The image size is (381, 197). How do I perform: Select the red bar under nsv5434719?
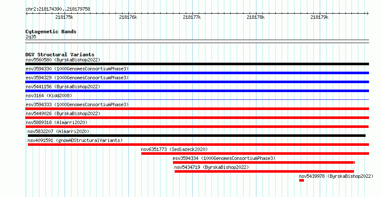[x=264, y=171]
